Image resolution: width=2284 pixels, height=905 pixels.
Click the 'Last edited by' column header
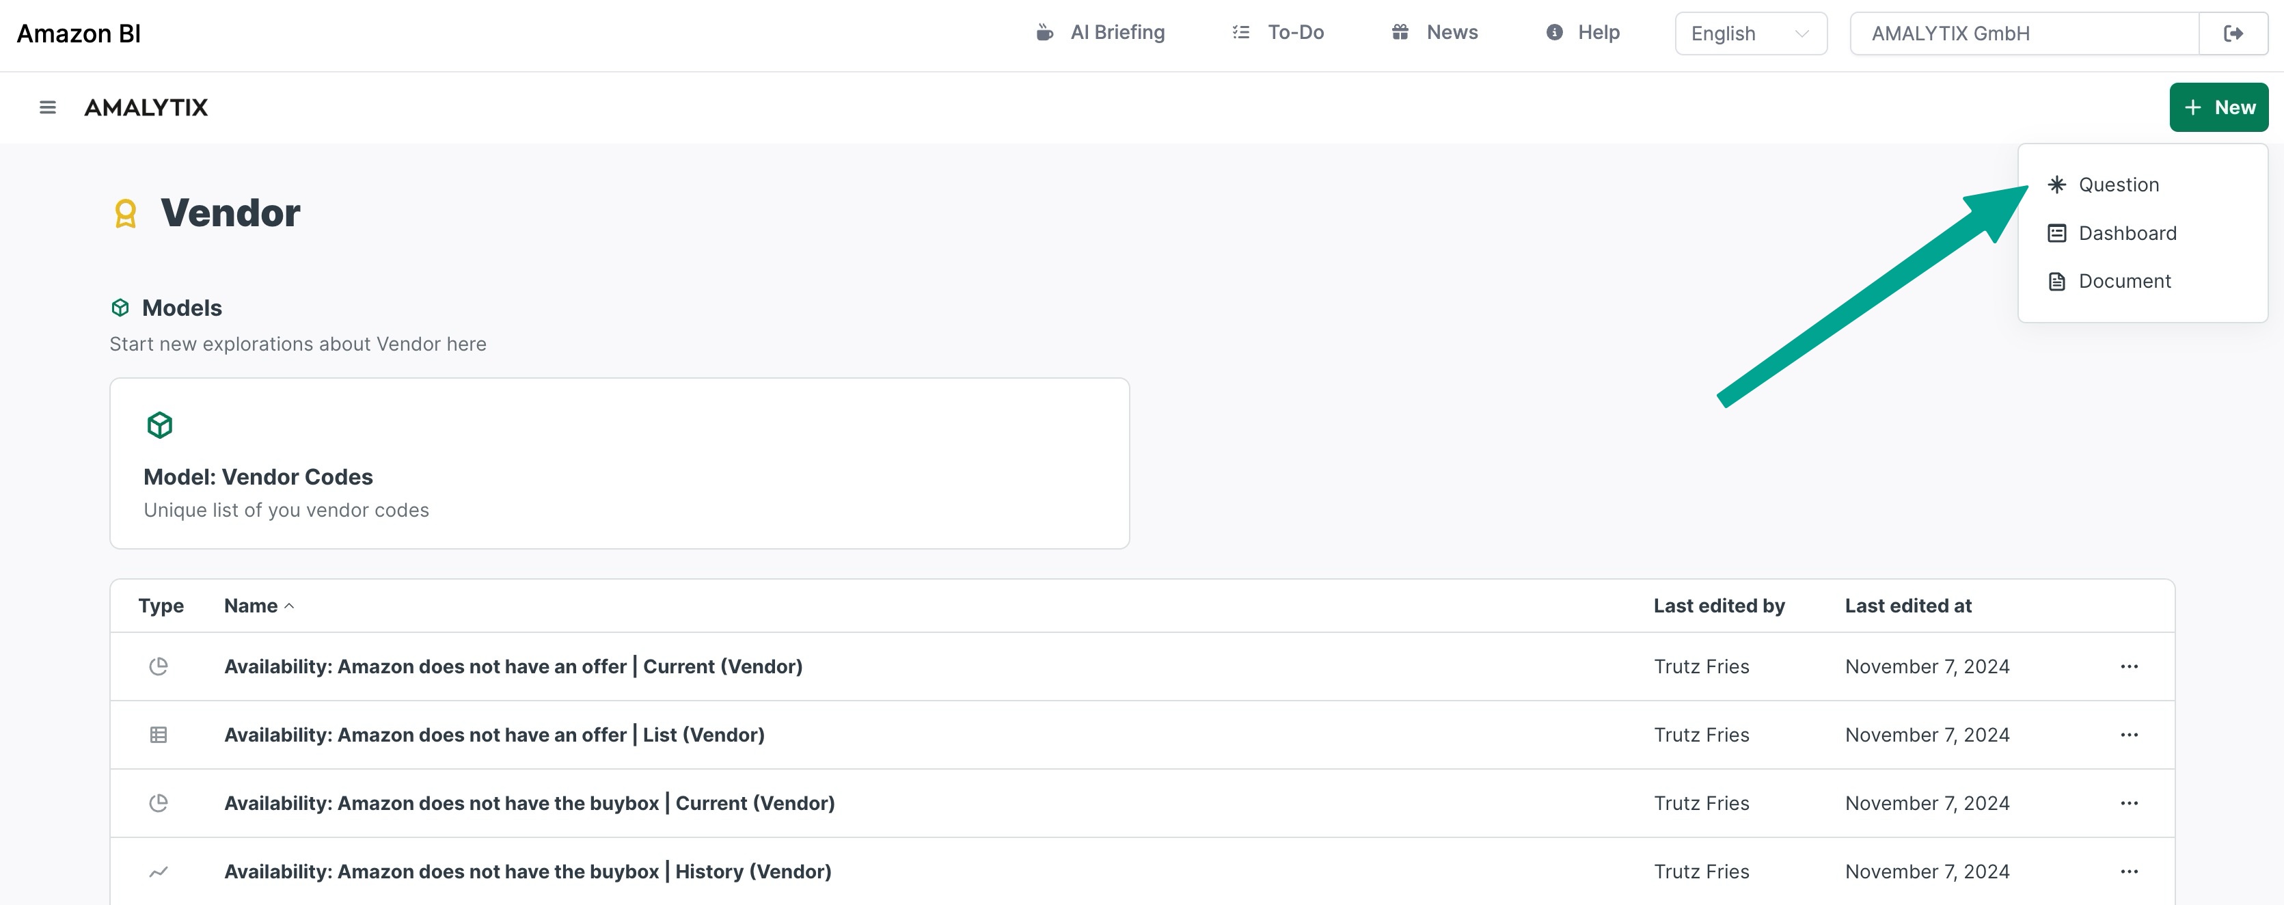[x=1719, y=606]
